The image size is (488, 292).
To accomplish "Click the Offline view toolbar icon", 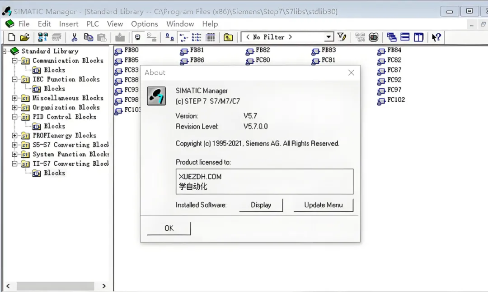I will coord(151,37).
